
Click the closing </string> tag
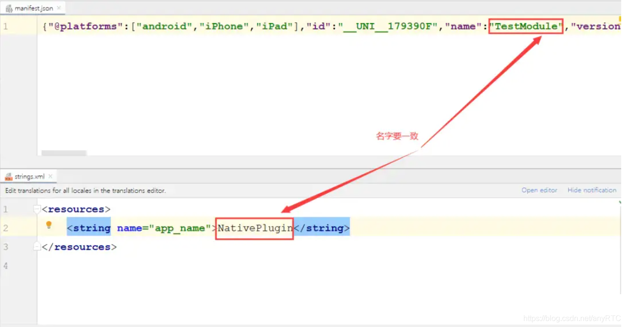(322, 228)
